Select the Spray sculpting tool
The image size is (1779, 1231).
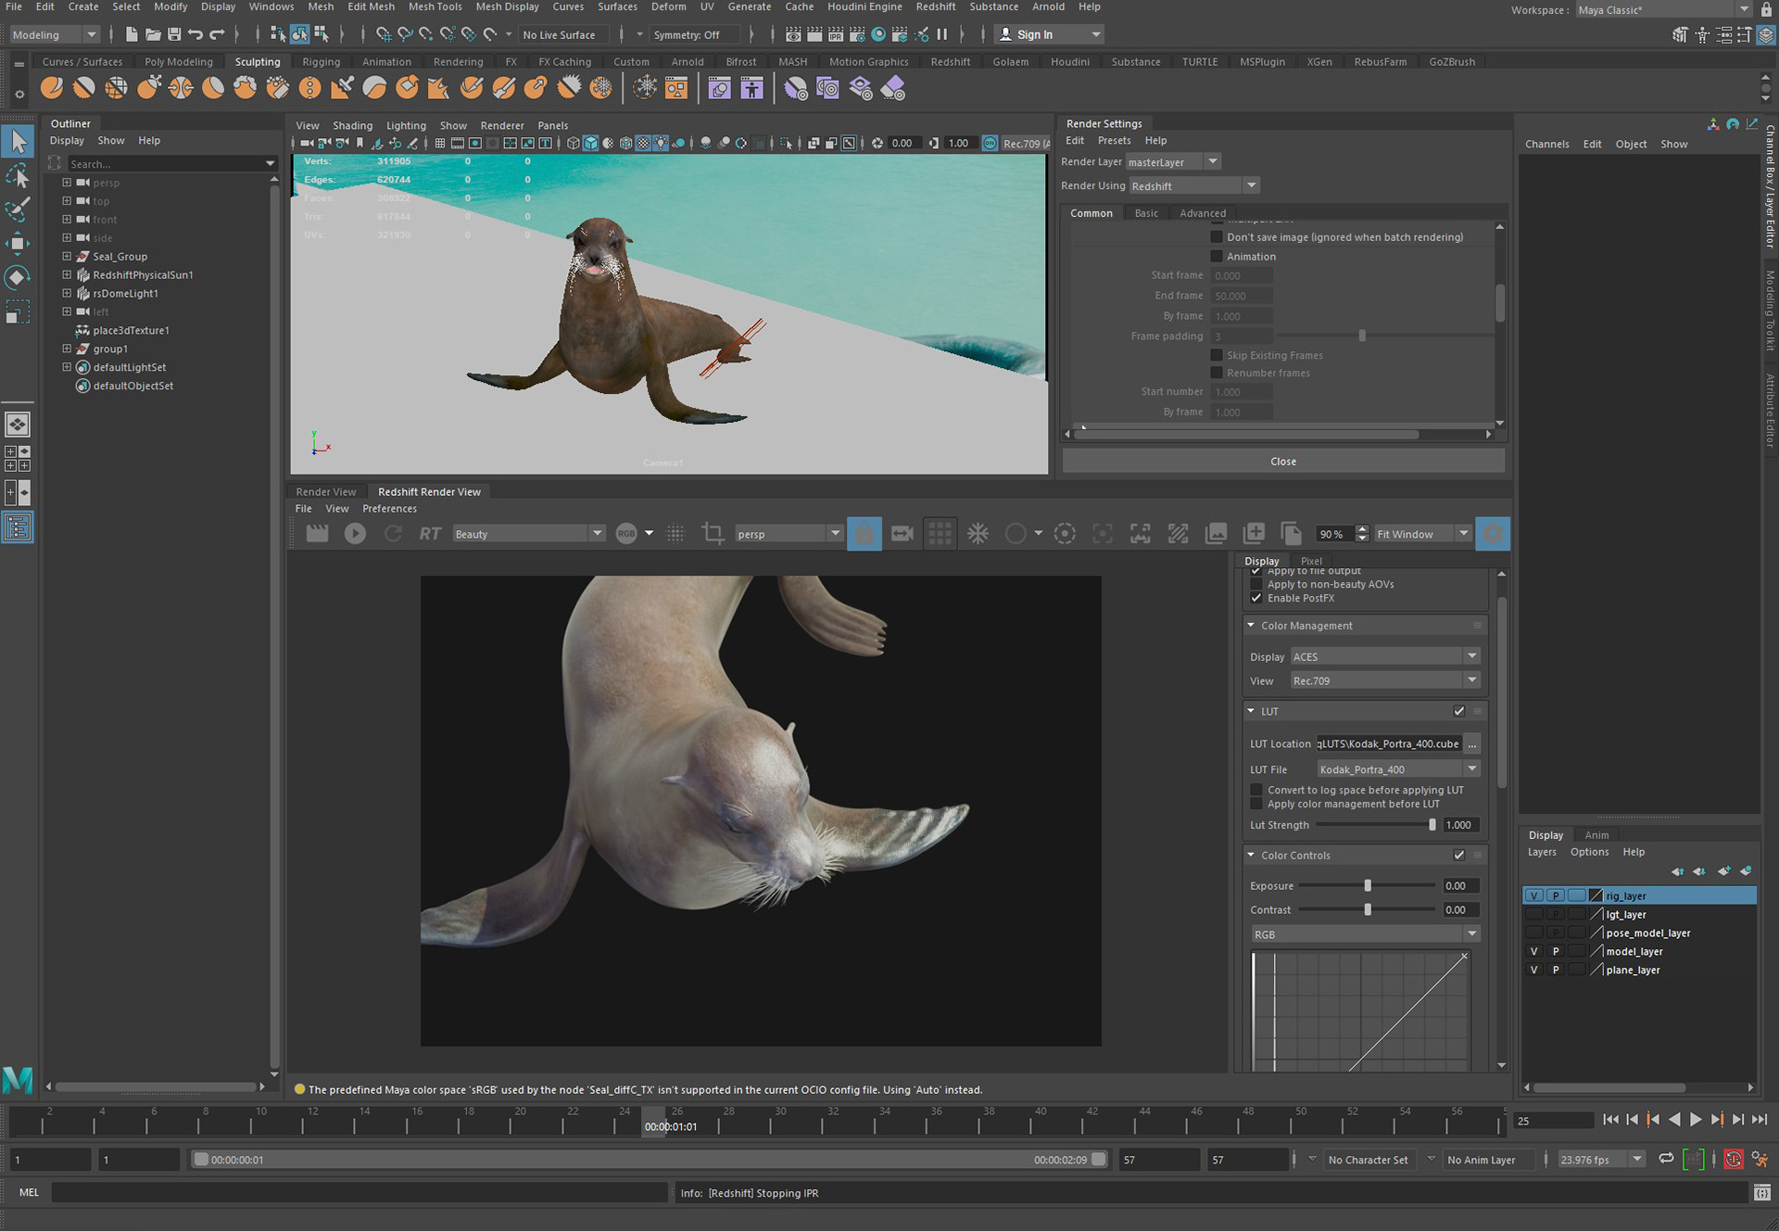tap(277, 88)
